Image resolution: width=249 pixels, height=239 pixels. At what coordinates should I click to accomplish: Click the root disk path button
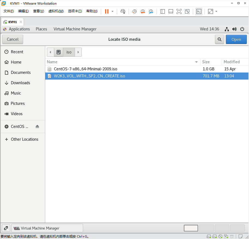point(59,52)
